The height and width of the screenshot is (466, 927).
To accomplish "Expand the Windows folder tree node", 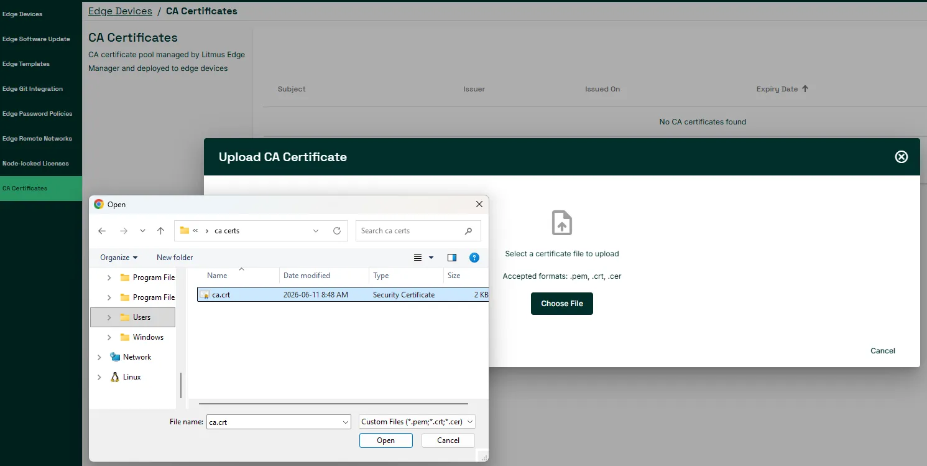I will 109,337.
